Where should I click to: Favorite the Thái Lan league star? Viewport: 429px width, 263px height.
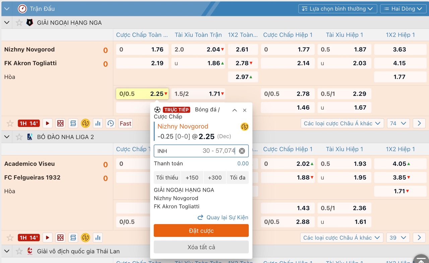tap(19, 251)
